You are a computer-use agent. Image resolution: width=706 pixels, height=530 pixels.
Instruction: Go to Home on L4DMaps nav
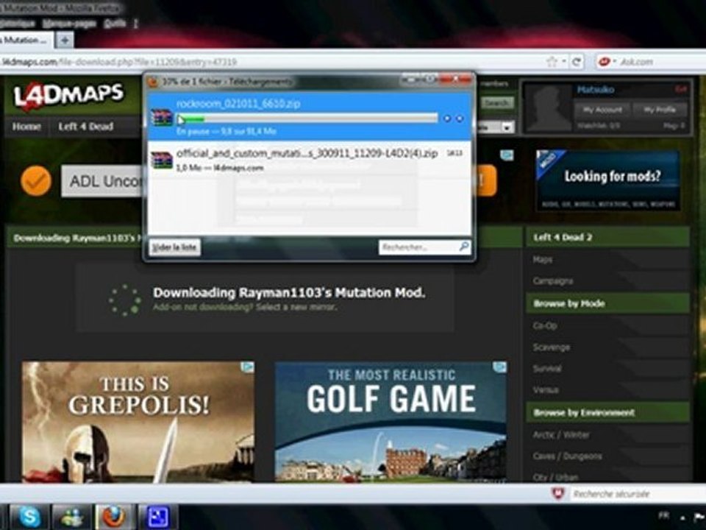coord(26,127)
